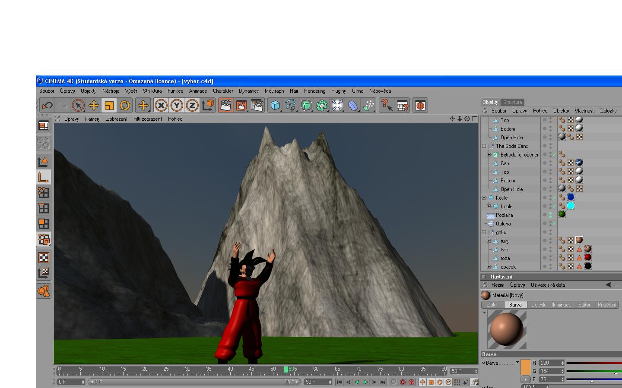
Task: Open the Animace menu
Action: [198, 91]
